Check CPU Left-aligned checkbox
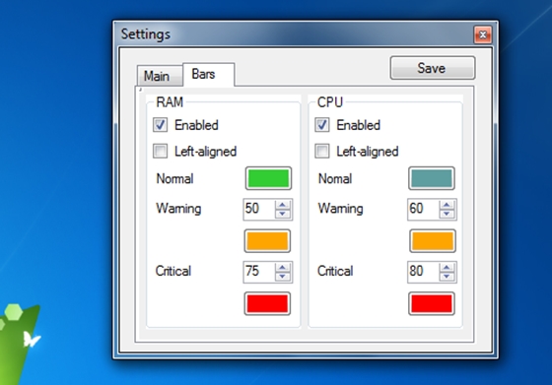This screenshot has height=385, width=552. tap(322, 152)
